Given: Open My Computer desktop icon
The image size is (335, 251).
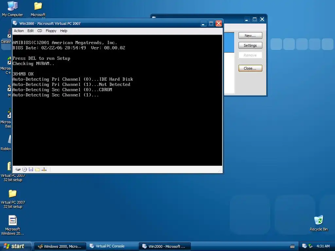Looking at the screenshot, I should (12, 9).
